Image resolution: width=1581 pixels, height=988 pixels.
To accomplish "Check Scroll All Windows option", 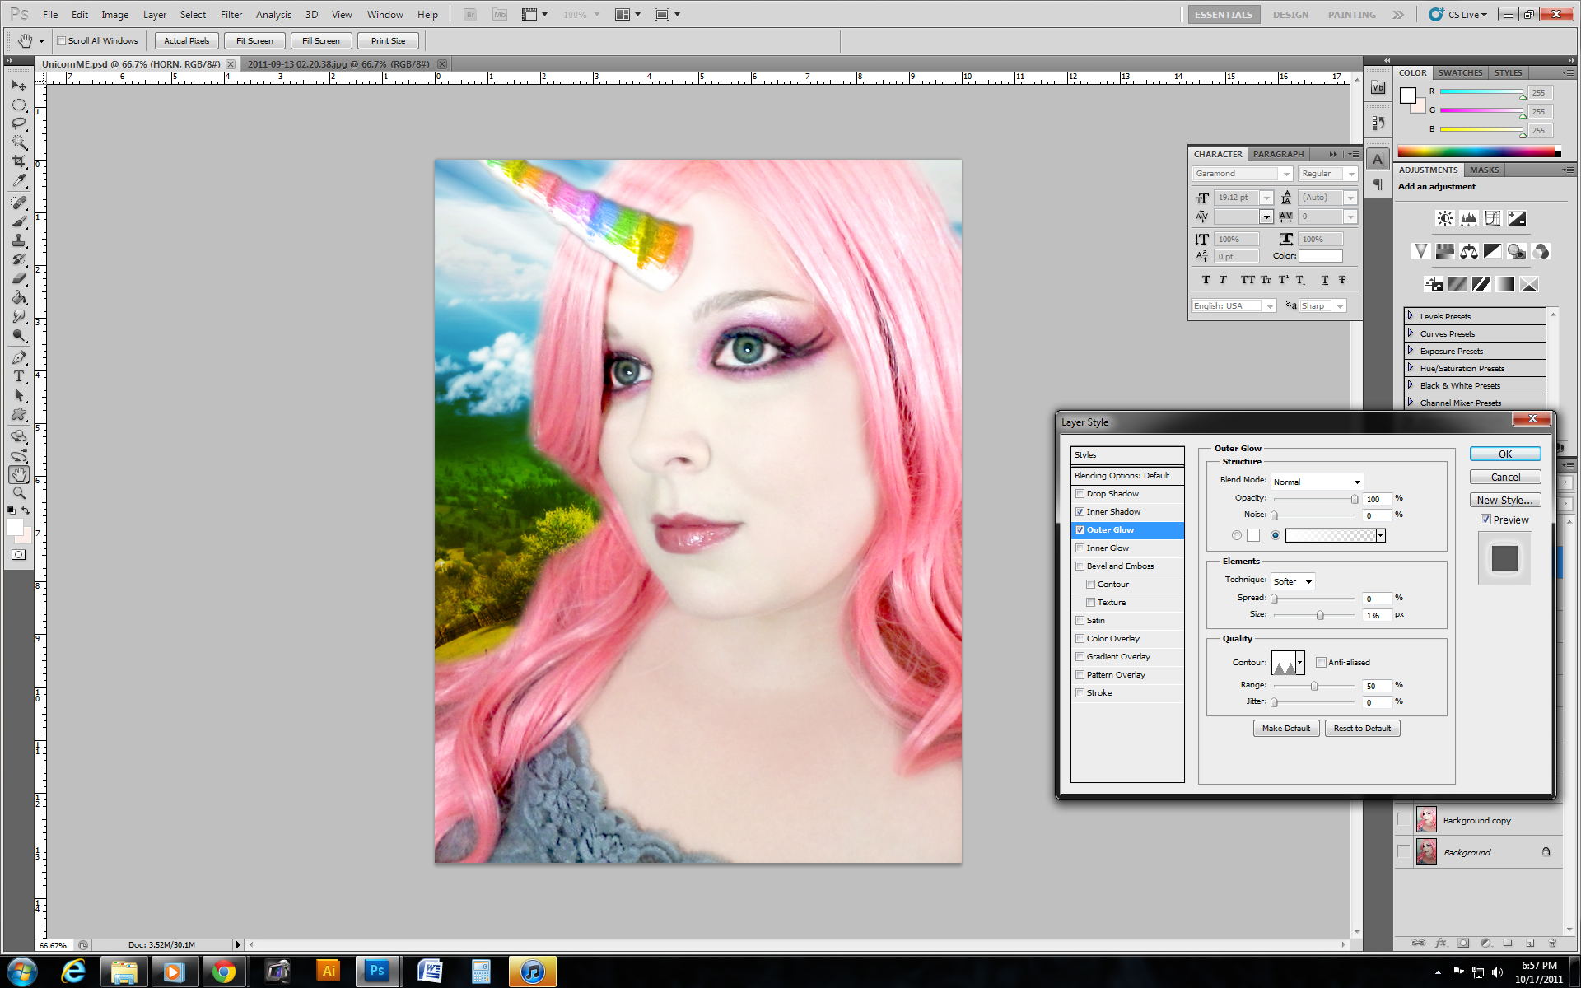I will [x=62, y=41].
